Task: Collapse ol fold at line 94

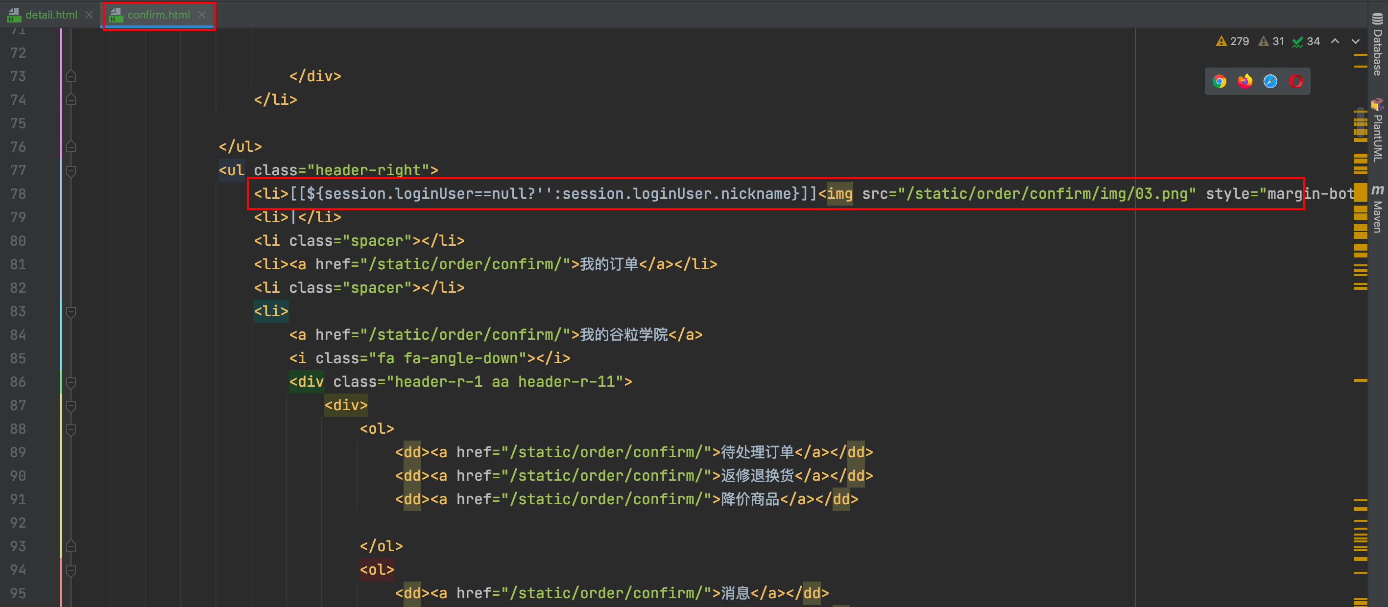Action: pyautogui.click(x=71, y=570)
